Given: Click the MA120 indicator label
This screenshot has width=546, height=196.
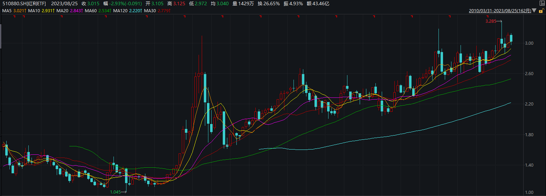Looking at the screenshot, I should pyautogui.click(x=120, y=11).
